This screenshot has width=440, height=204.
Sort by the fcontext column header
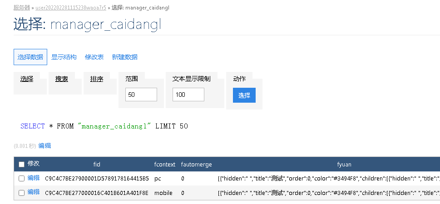164,164
